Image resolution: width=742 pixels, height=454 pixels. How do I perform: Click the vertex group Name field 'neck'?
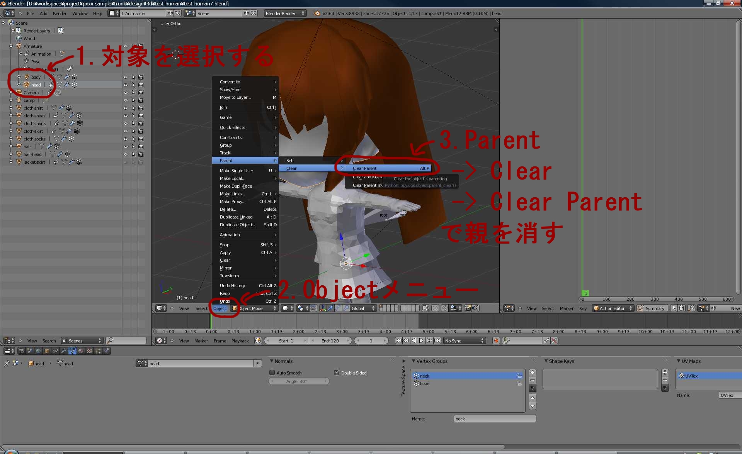pyautogui.click(x=494, y=418)
